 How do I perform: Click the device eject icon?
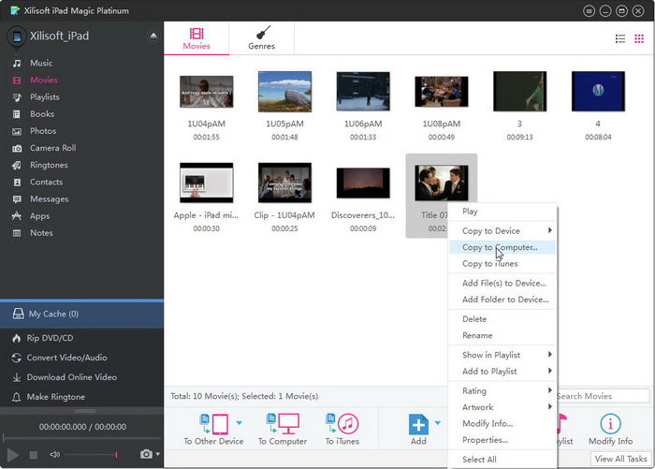click(153, 36)
